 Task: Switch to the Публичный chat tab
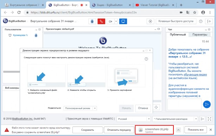pyautogui.click(x=178, y=35)
